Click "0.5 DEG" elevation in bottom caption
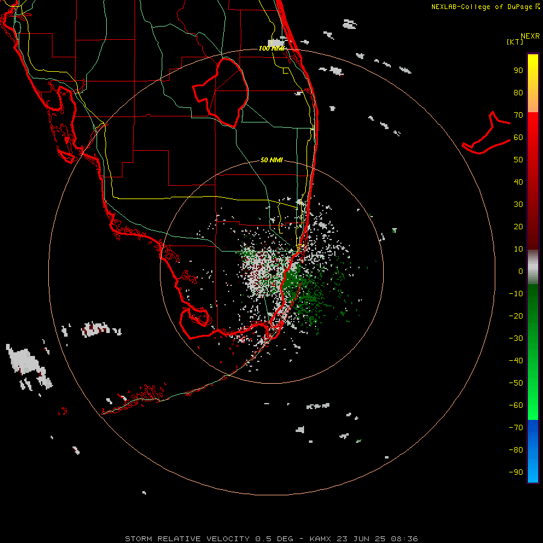 pos(275,539)
